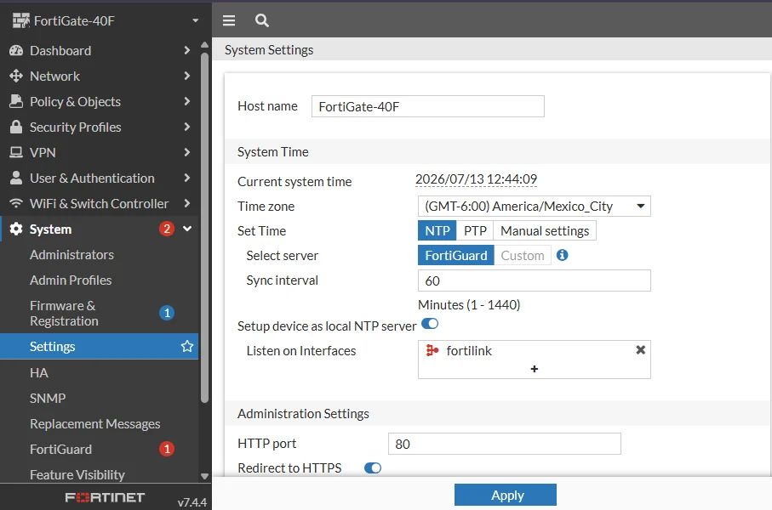Image resolution: width=772 pixels, height=510 pixels.
Task: Toggle the hamburger menu icon
Action: 228,20
